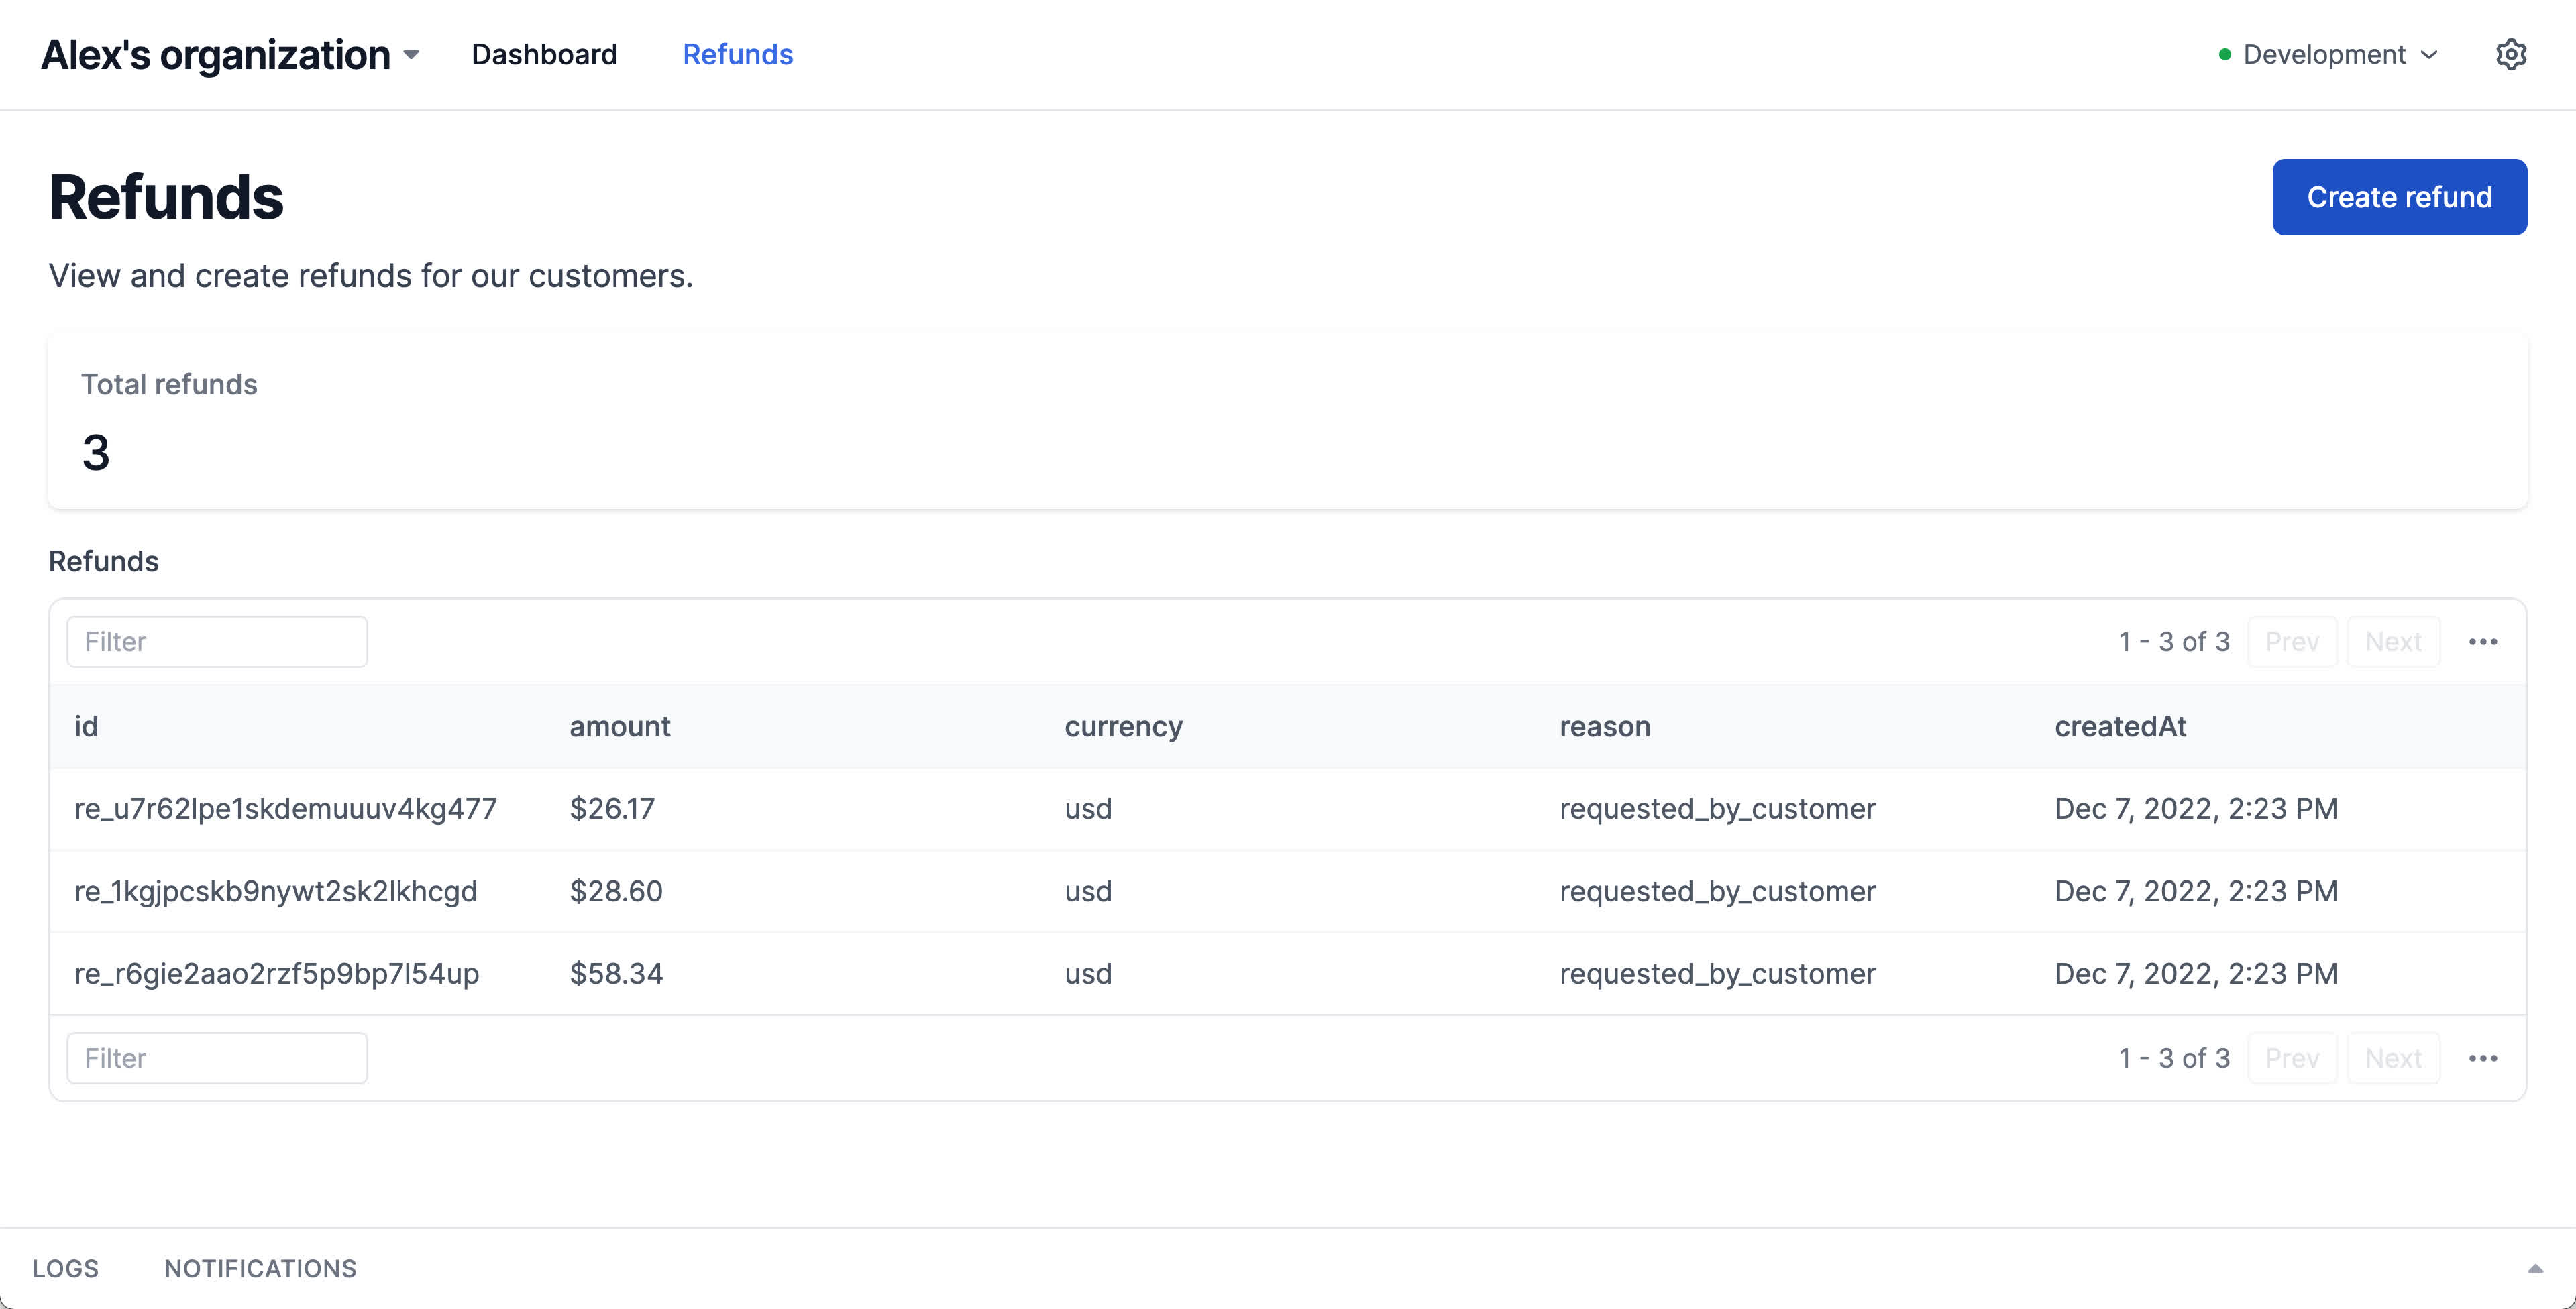Viewport: 2576px width, 1309px height.
Task: Click top Next pagination button
Action: coord(2392,642)
